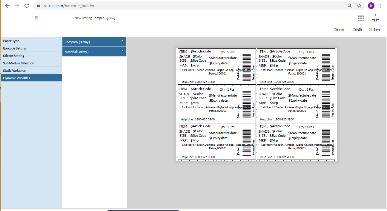Open Sticker Setting section
The width and height of the screenshot is (387, 211).
tap(31, 56)
